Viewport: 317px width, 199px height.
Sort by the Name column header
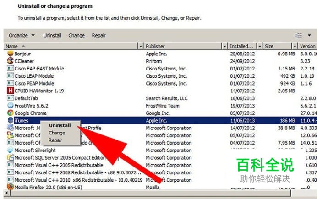[x=71, y=46]
